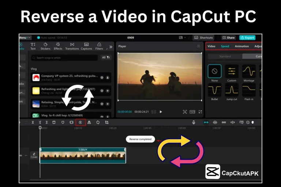Screen dimensions: 281x187
Task: Choose the Bullet speed curve preset
Action: pyautogui.click(x=214, y=90)
